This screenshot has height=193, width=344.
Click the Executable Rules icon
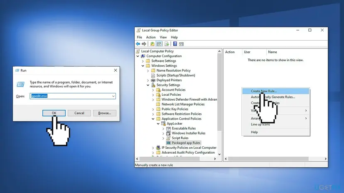168,128
